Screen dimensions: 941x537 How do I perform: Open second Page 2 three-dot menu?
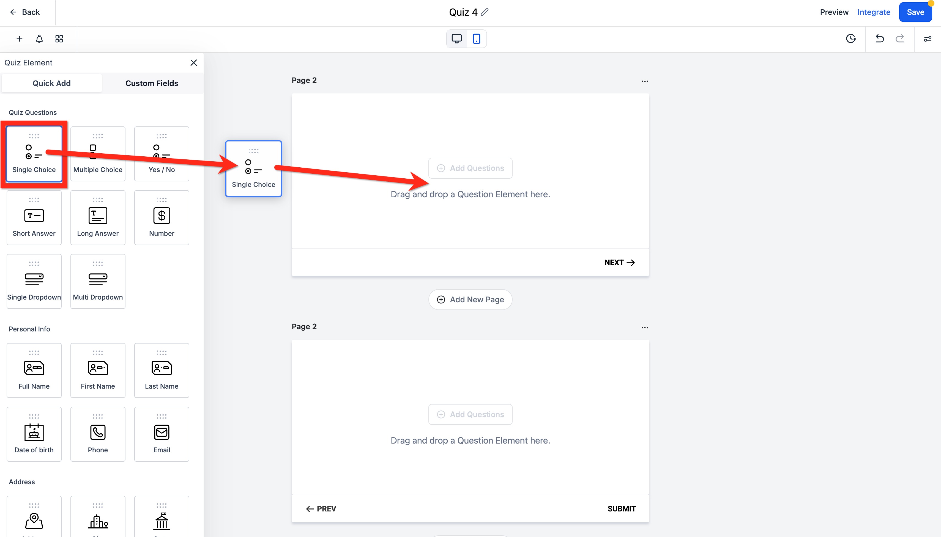[645, 328]
